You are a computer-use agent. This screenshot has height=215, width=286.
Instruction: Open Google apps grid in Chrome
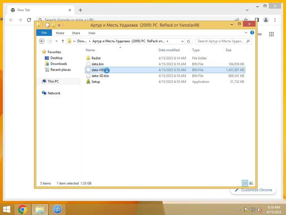(x=271, y=34)
